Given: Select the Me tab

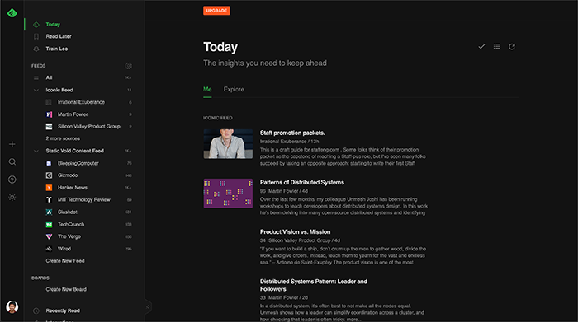Looking at the screenshot, I should [x=207, y=89].
